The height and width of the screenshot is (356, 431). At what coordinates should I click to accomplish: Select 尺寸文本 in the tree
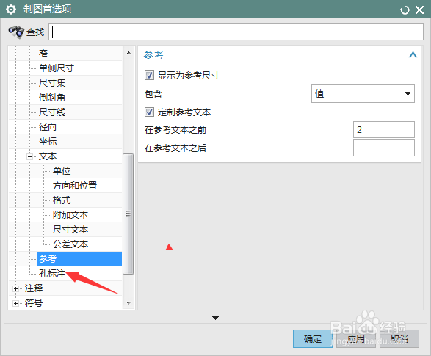click(x=70, y=230)
